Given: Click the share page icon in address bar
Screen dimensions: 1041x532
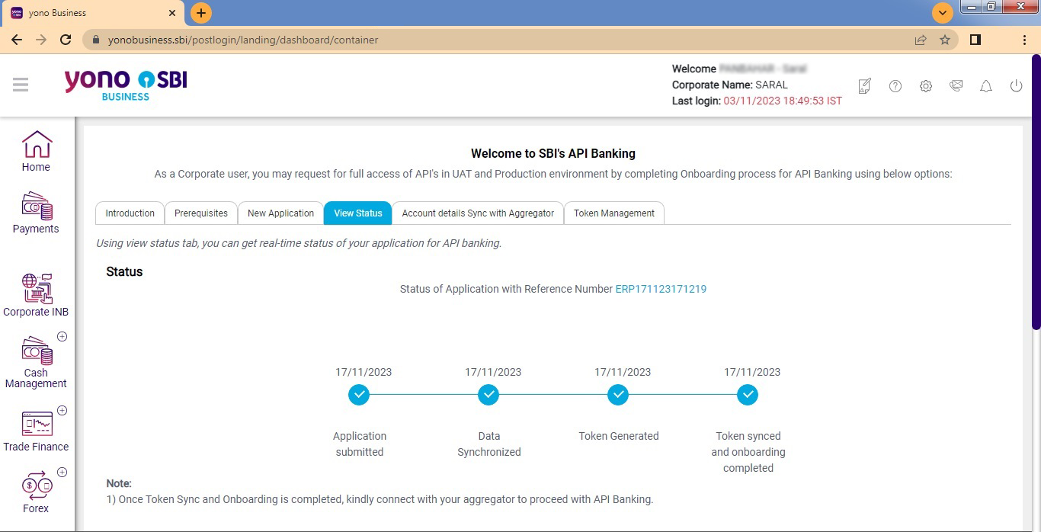Looking at the screenshot, I should pyautogui.click(x=921, y=40).
